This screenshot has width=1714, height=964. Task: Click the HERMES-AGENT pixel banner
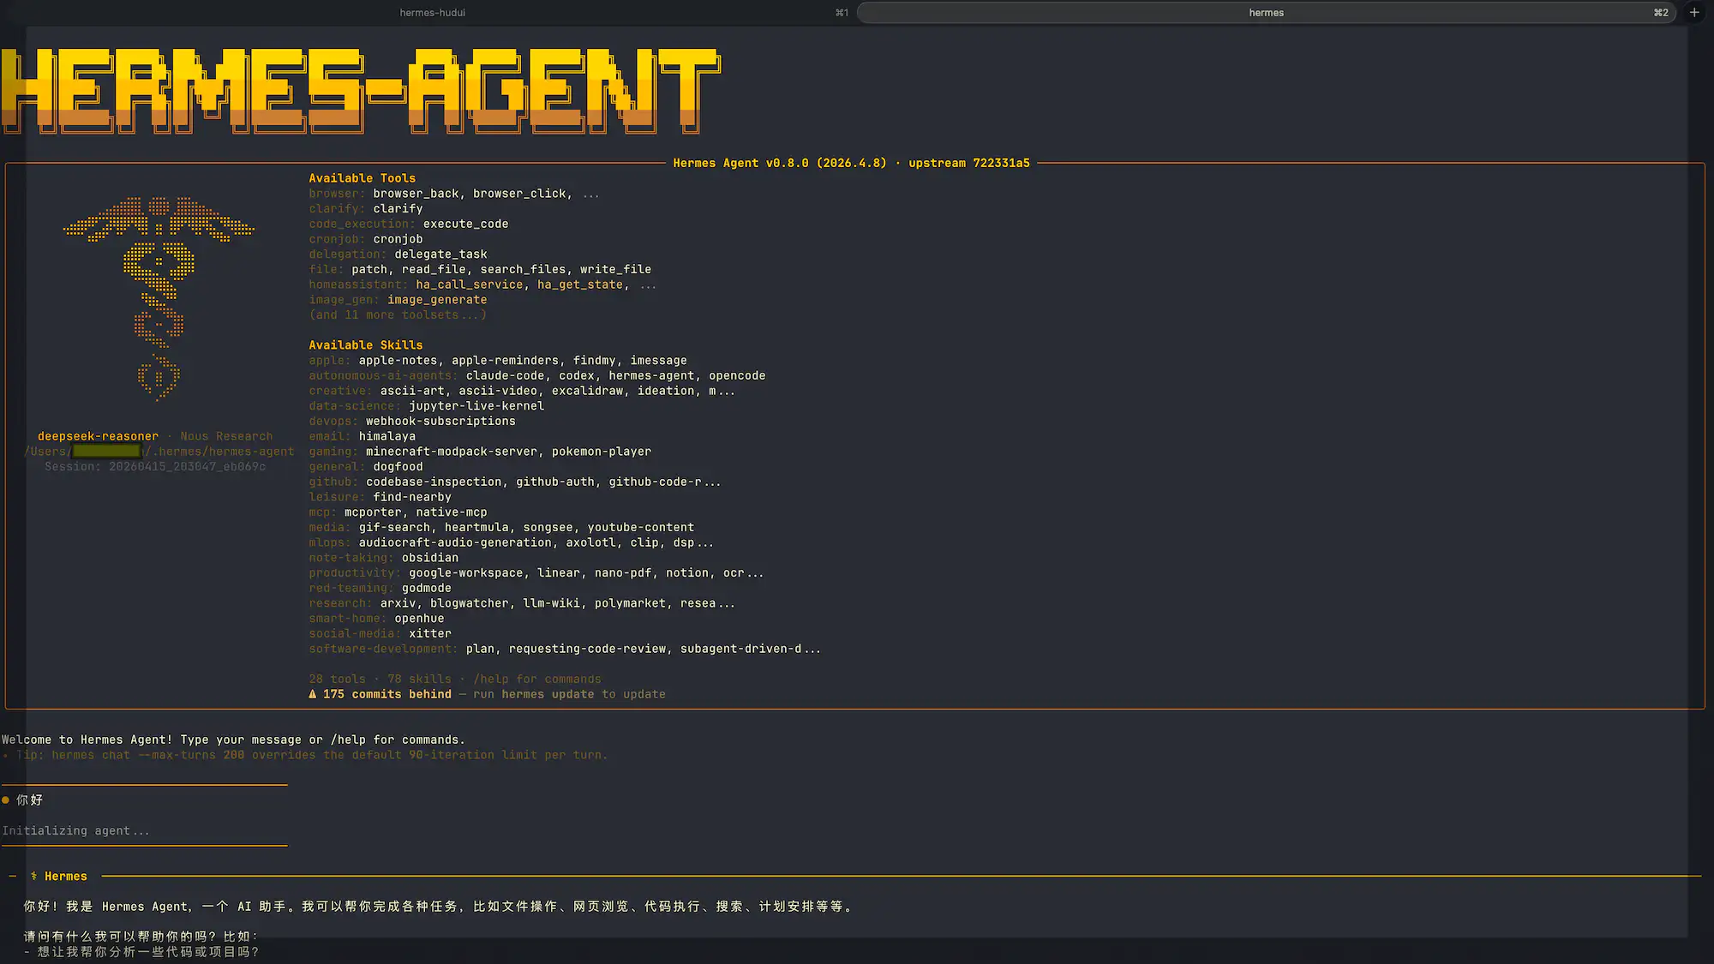[360, 90]
